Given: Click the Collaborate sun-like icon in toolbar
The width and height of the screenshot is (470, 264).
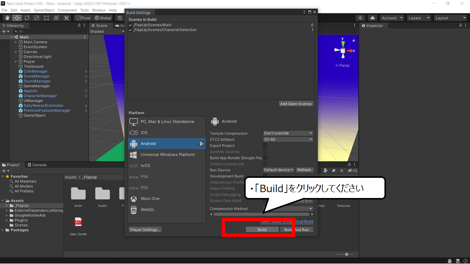Looking at the screenshot, I should (361, 18).
